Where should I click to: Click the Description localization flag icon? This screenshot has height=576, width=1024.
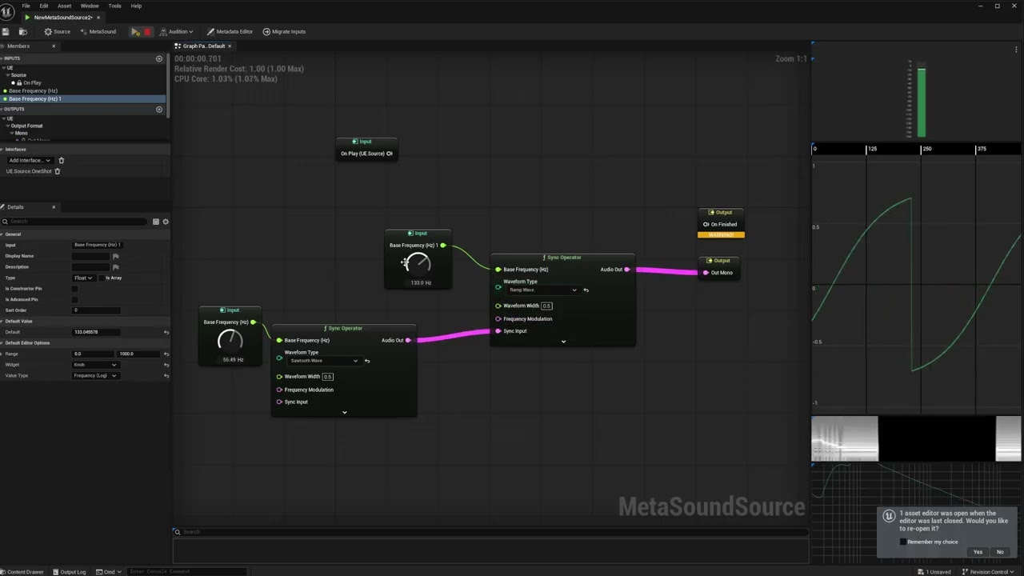115,267
